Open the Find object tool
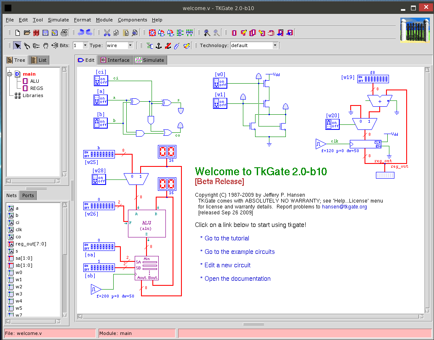 pos(135,33)
